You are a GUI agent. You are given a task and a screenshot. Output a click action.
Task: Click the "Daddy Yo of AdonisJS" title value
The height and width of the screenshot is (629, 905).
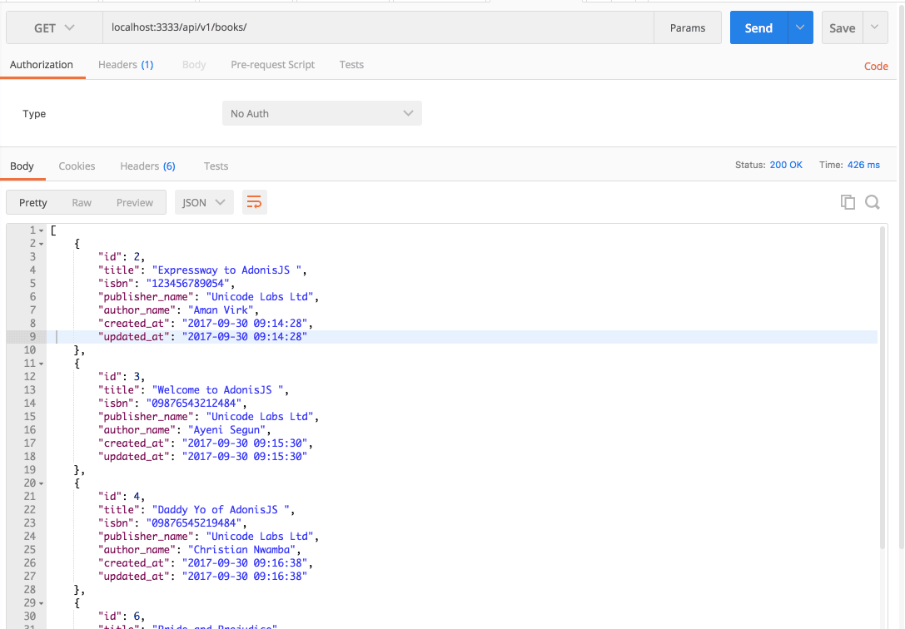[x=221, y=510]
